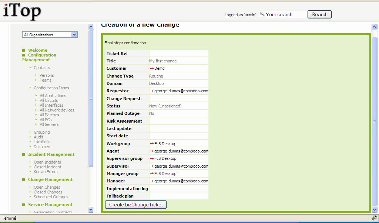
Task: Open Incident Management menu
Action: [x=51, y=154]
